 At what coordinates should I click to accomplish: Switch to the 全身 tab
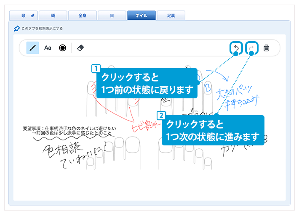pos(83,16)
